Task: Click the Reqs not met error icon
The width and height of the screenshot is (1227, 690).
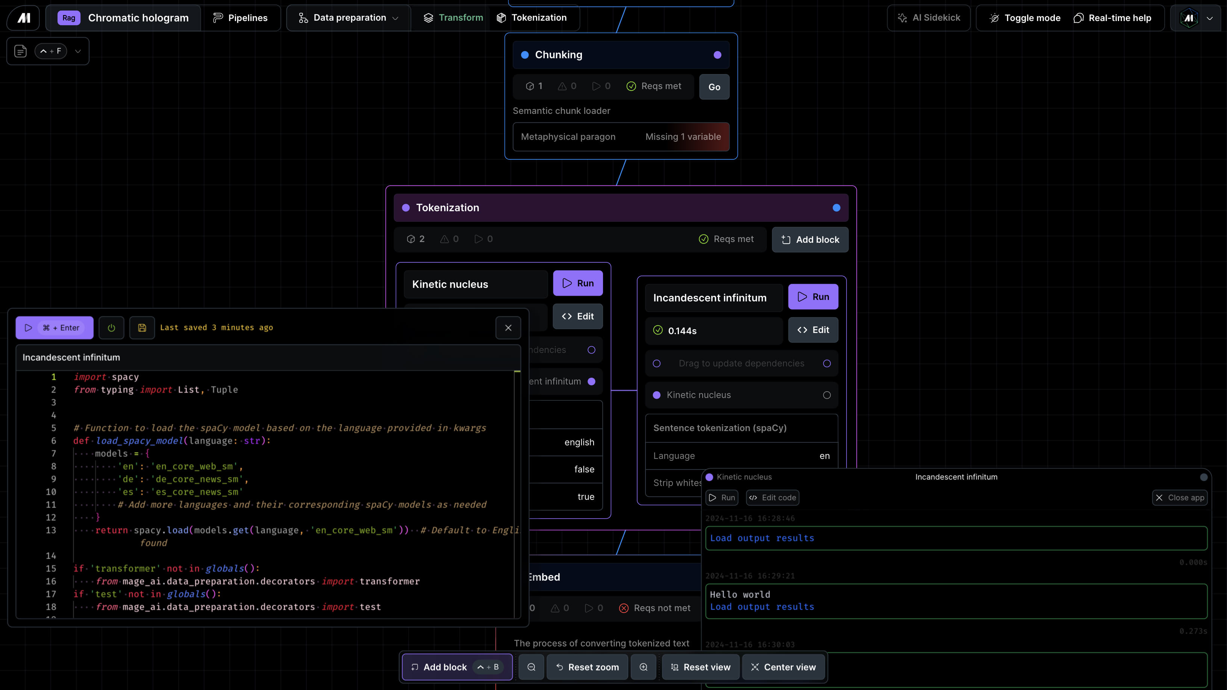Action: pyautogui.click(x=624, y=608)
